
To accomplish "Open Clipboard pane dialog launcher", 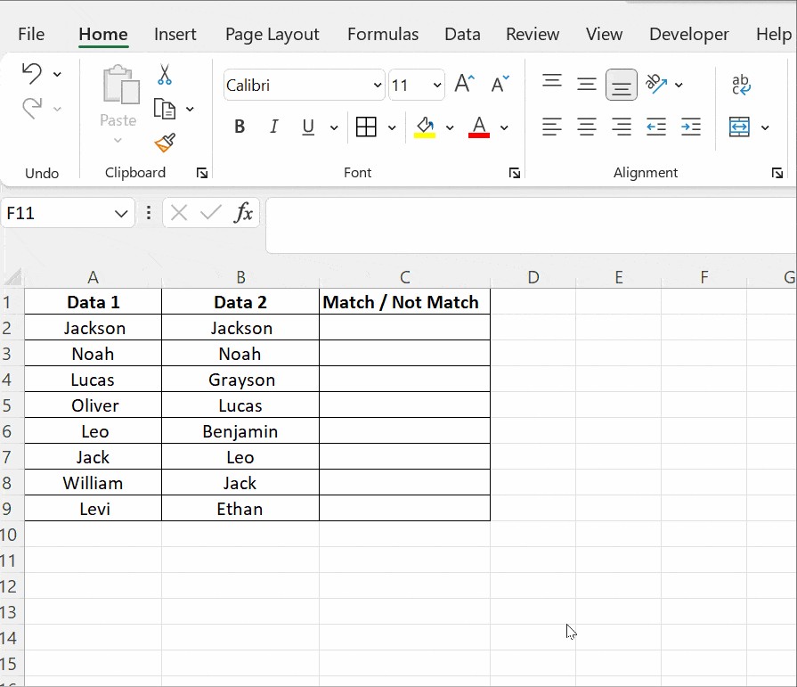I will (x=202, y=174).
